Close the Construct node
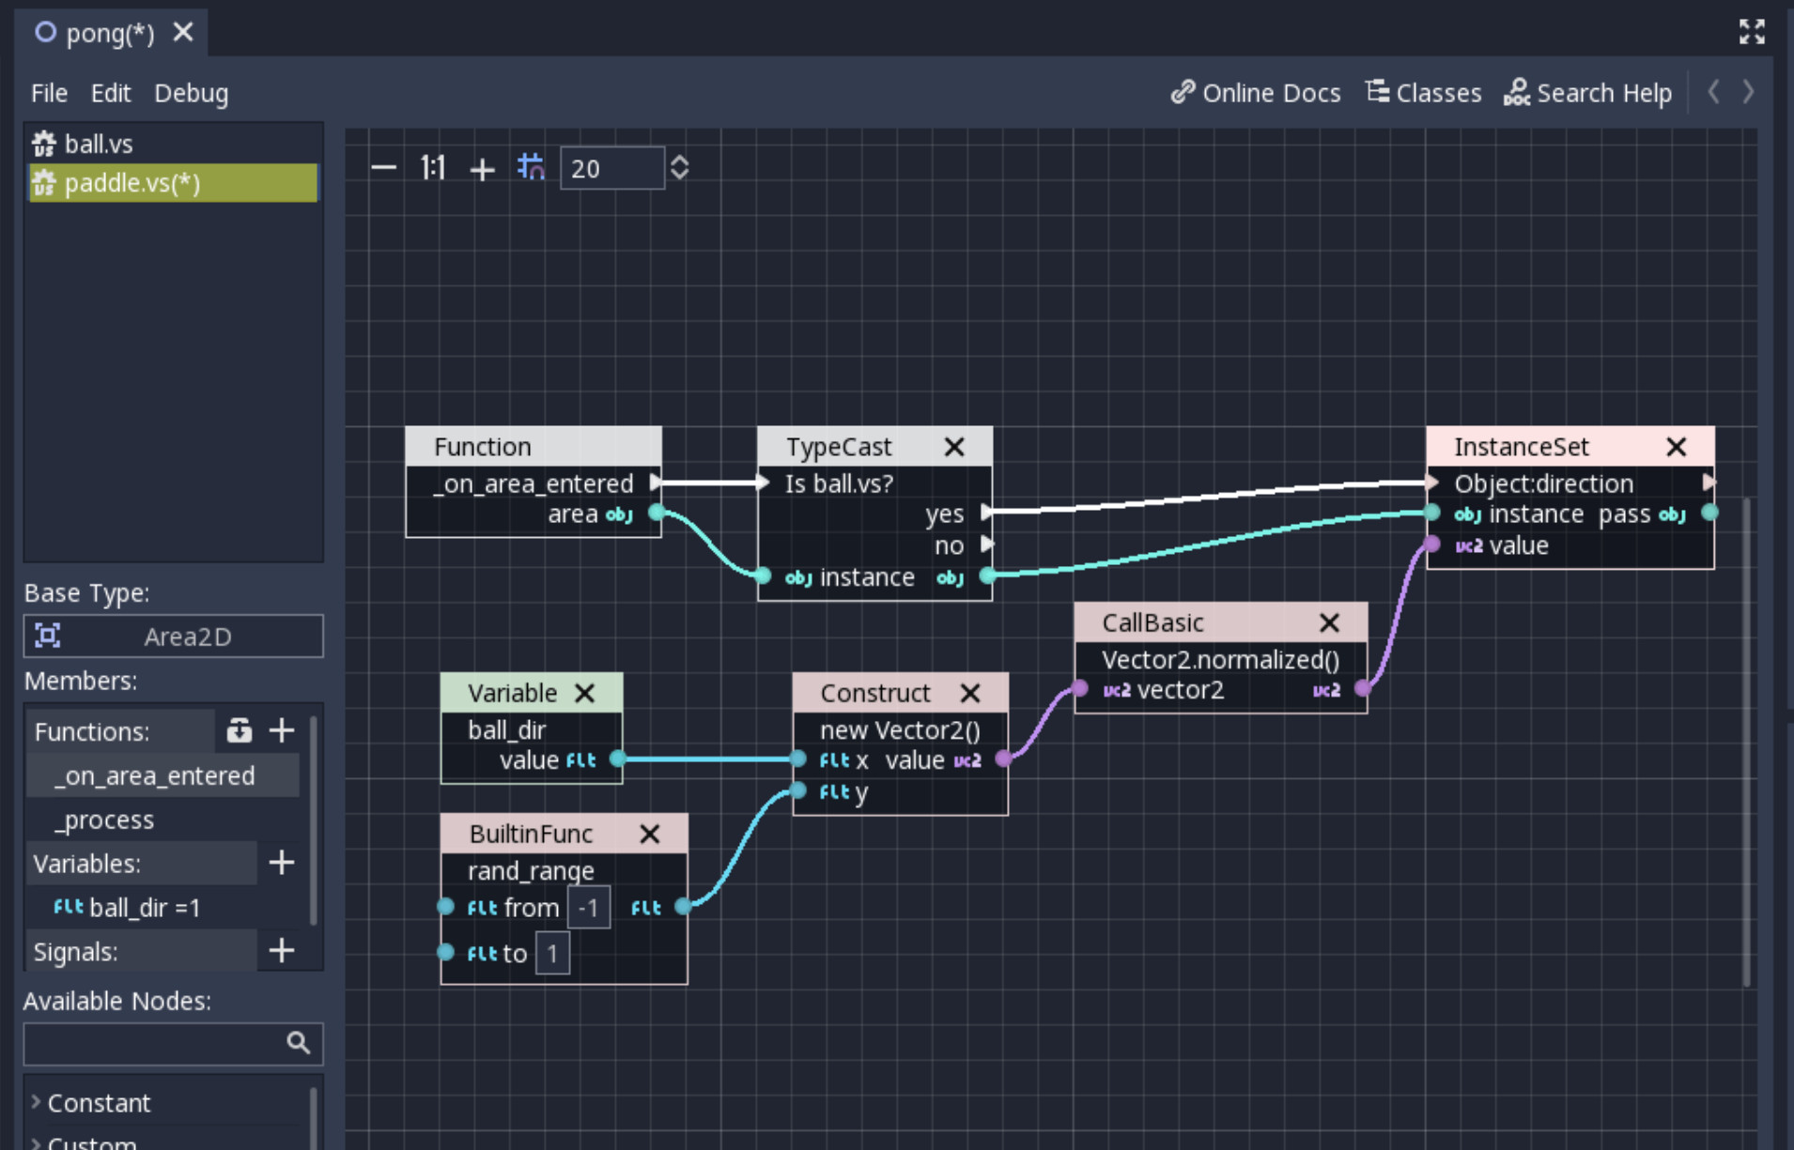Image resolution: width=1794 pixels, height=1150 pixels. tap(970, 693)
